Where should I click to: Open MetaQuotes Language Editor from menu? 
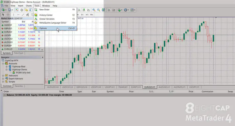click(x=53, y=23)
